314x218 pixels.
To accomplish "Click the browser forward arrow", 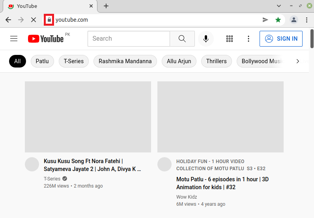I will (21, 20).
